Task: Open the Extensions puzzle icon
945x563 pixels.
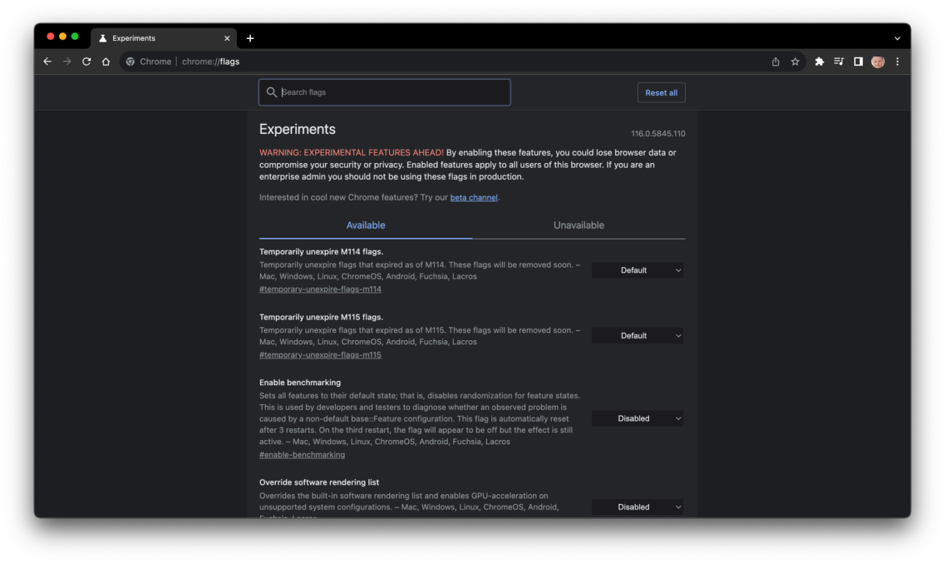Action: [819, 62]
